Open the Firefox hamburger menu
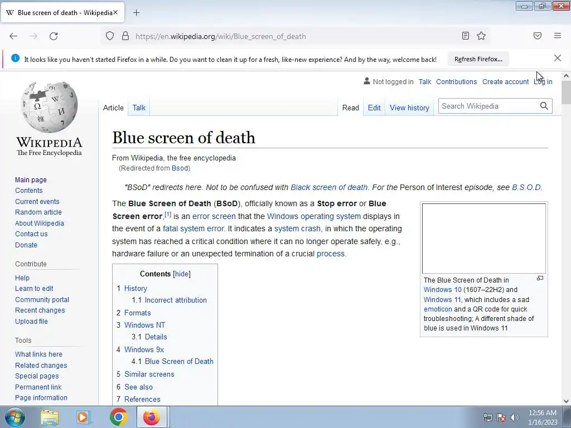 pyautogui.click(x=558, y=36)
